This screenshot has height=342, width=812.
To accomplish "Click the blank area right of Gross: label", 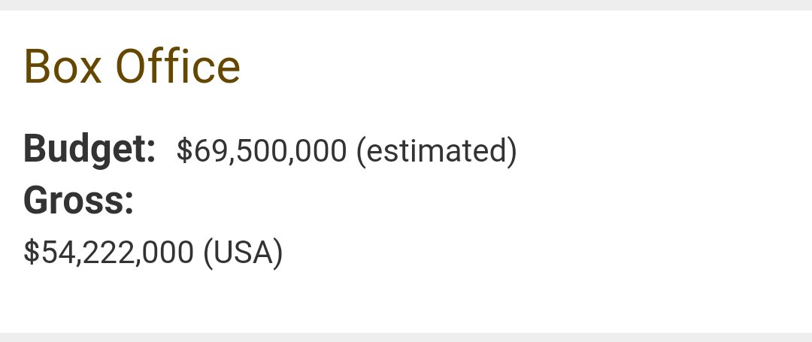I will (466, 201).
